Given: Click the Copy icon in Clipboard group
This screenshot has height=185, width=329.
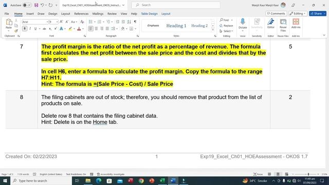Looking at the screenshot, I should (16, 26).
